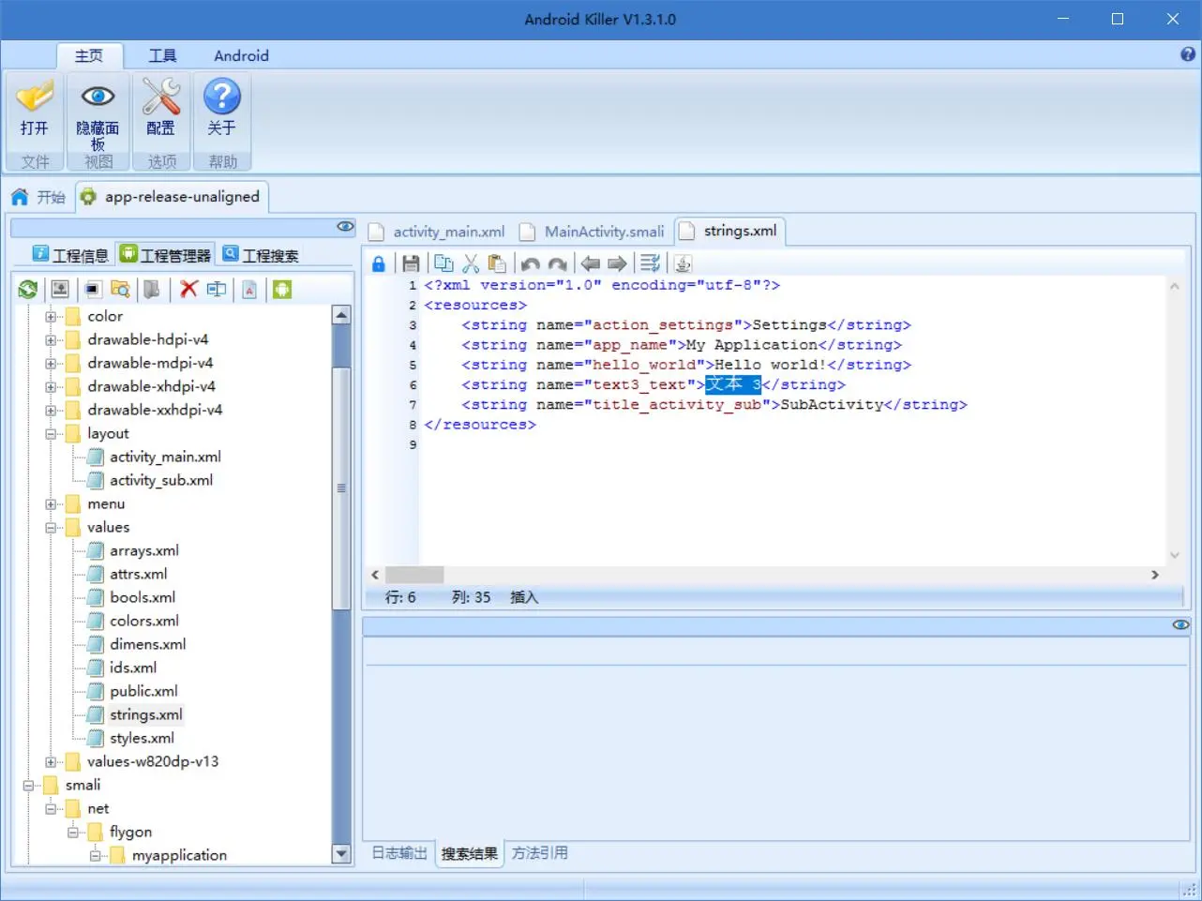Expand the values-w820dp-v13 folder
1202x901 pixels.
[x=51, y=762]
